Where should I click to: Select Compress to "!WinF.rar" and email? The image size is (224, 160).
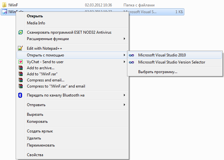click(x=72, y=86)
